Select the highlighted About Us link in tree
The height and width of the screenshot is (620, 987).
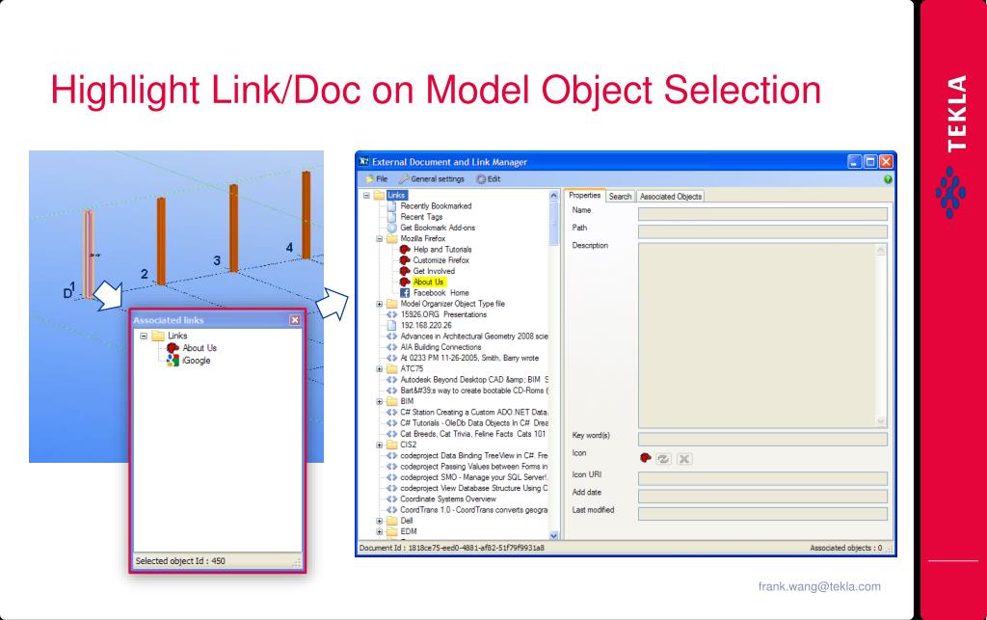click(x=429, y=282)
